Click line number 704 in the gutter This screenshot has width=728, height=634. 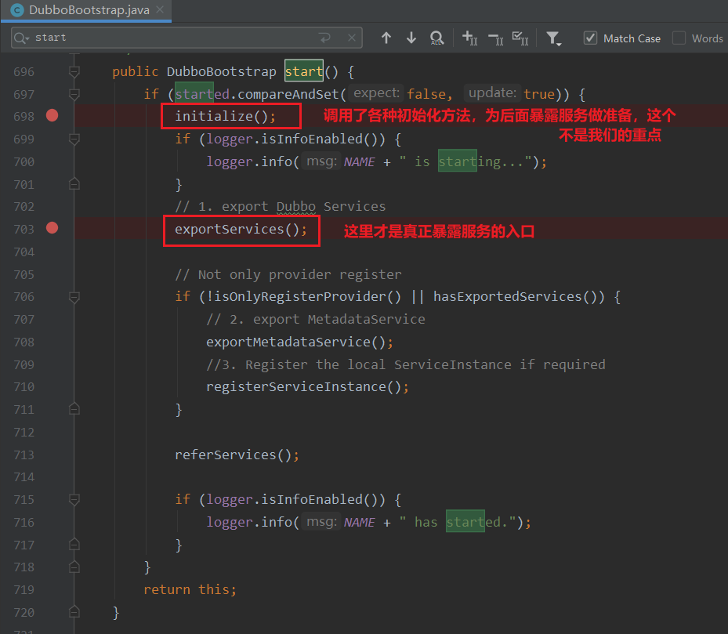[x=24, y=252]
